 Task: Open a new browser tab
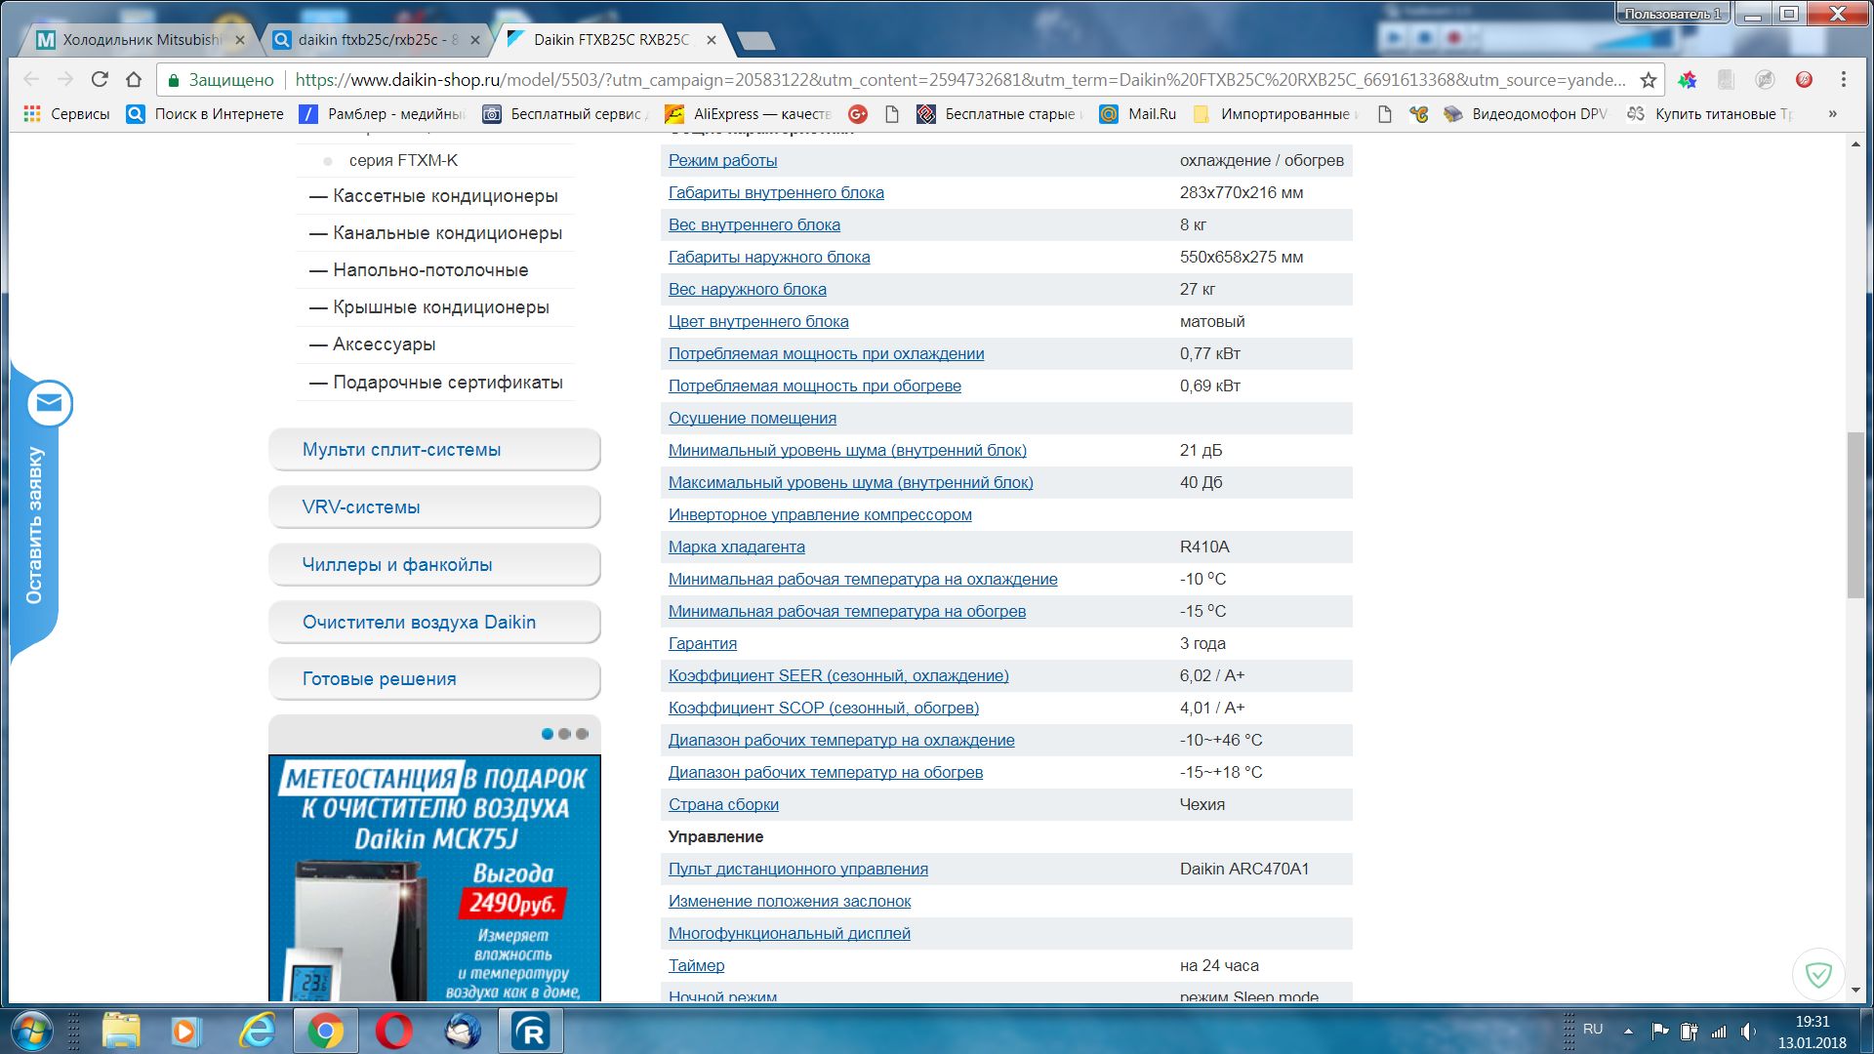point(756,40)
